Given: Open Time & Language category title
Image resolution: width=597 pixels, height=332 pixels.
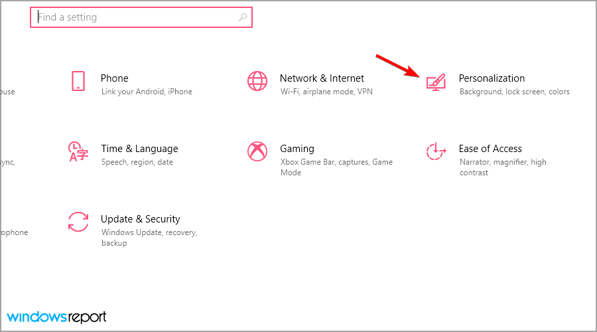Looking at the screenshot, I should (x=139, y=149).
